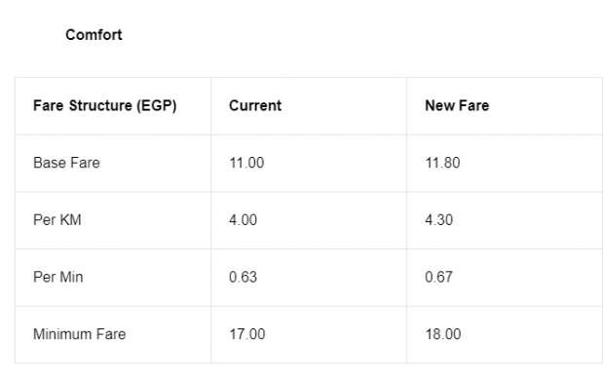The width and height of the screenshot is (604, 381).
Task: Click the word Minimum in the last row
Action: coord(62,334)
